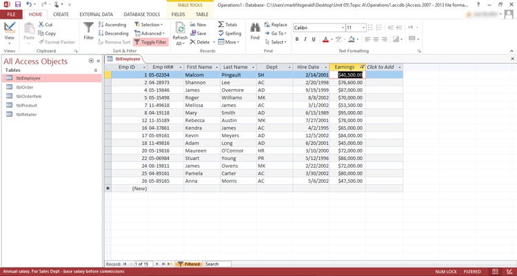The width and height of the screenshot is (517, 276).
Task: Center align the text
Action: pos(376,39)
